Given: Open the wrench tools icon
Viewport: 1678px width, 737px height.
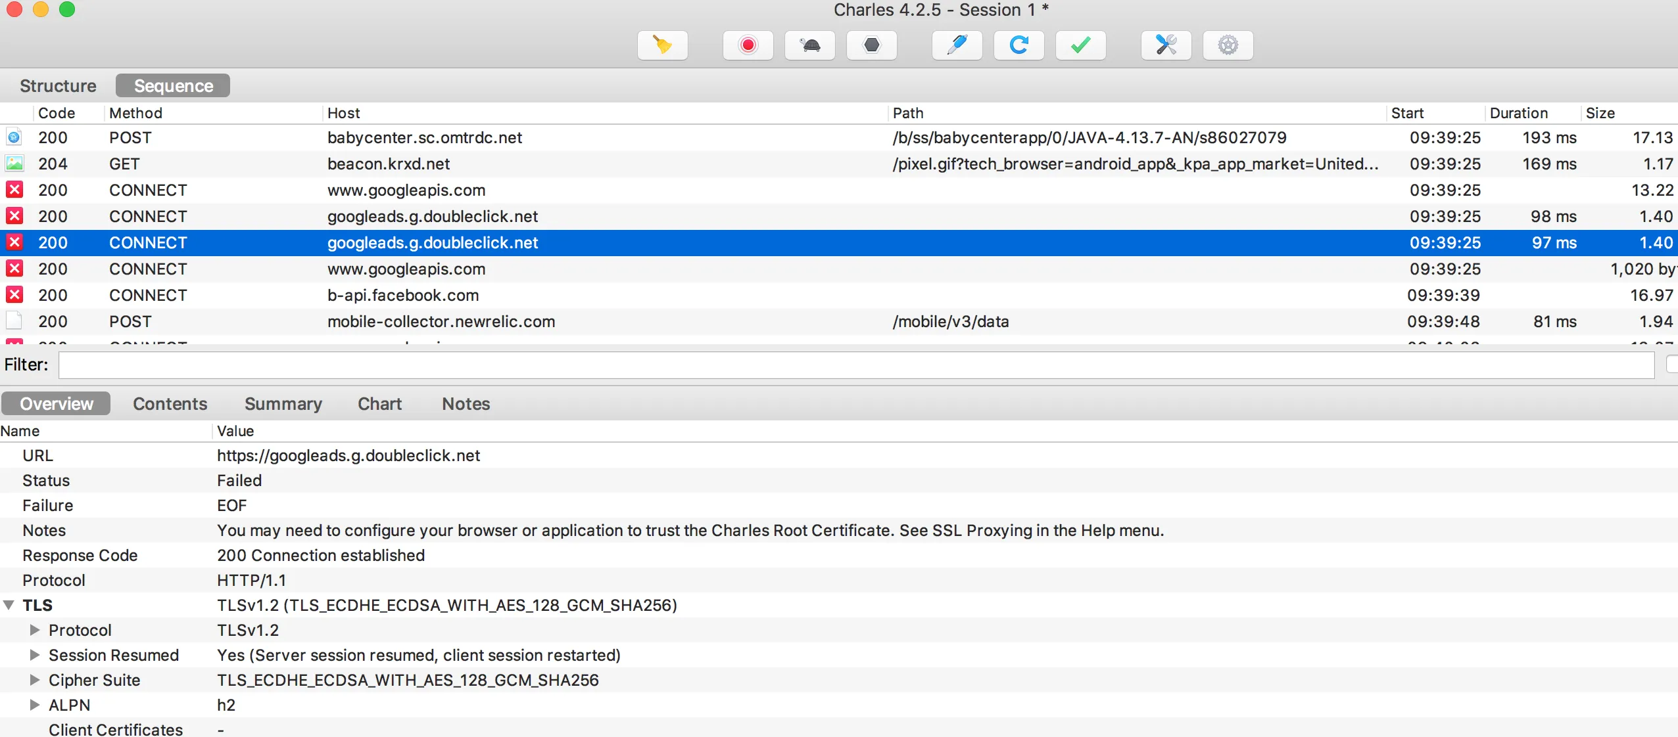Looking at the screenshot, I should pyautogui.click(x=1166, y=45).
